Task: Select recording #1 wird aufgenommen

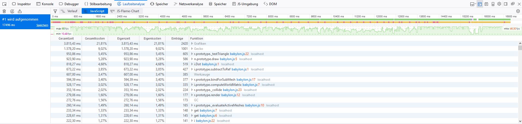Action: [x=25, y=22]
